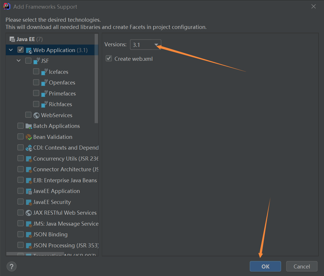This screenshot has width=324, height=276.
Task: Click the IntelliJ IDEA logo icon
Action: [7, 6]
